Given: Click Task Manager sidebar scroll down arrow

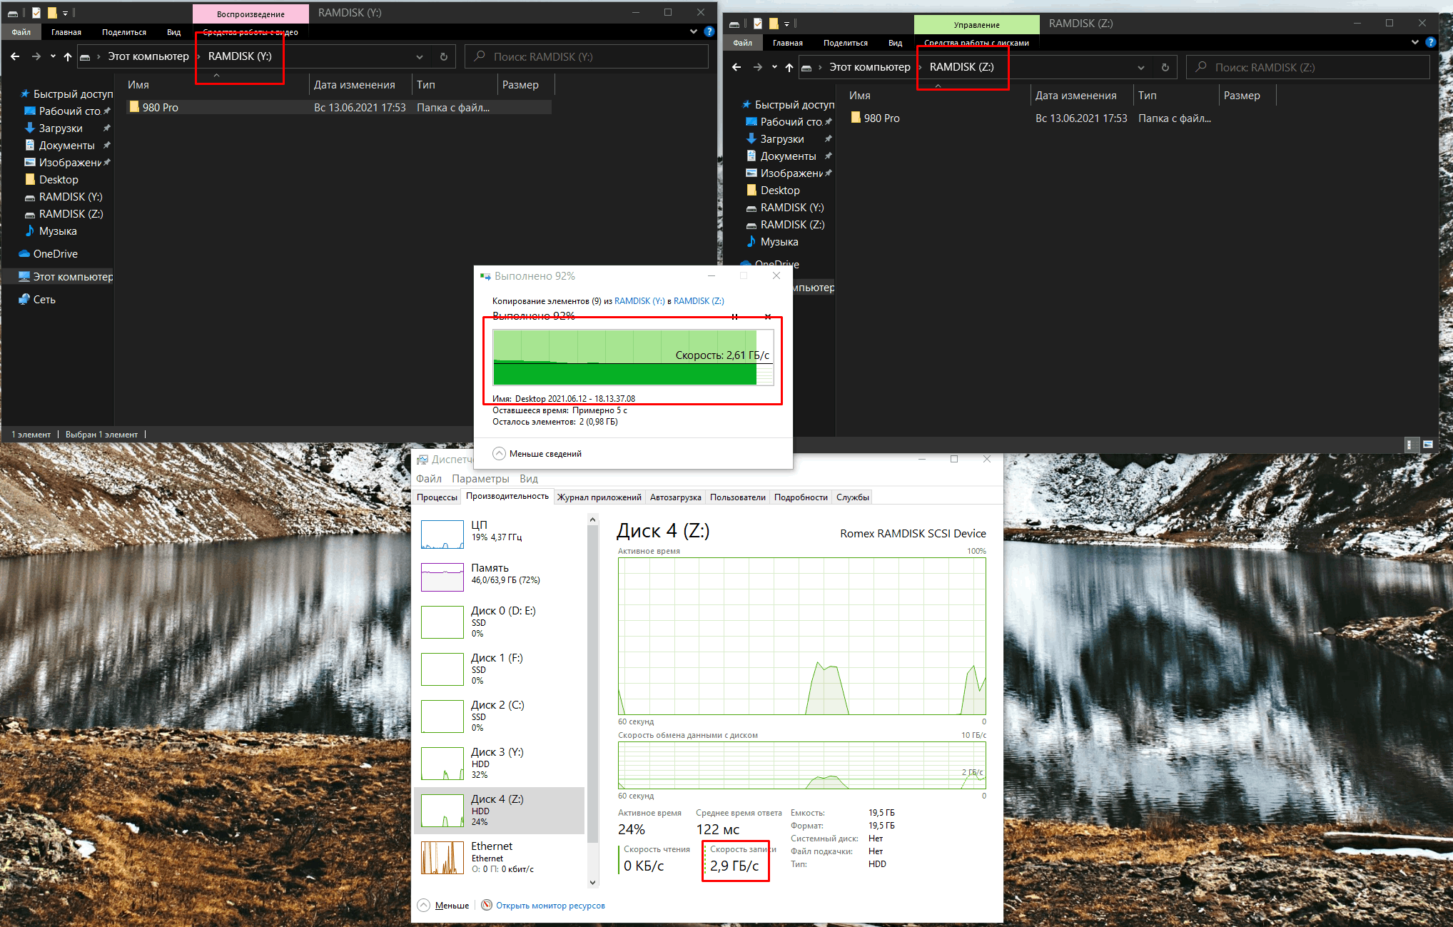Looking at the screenshot, I should 592,882.
